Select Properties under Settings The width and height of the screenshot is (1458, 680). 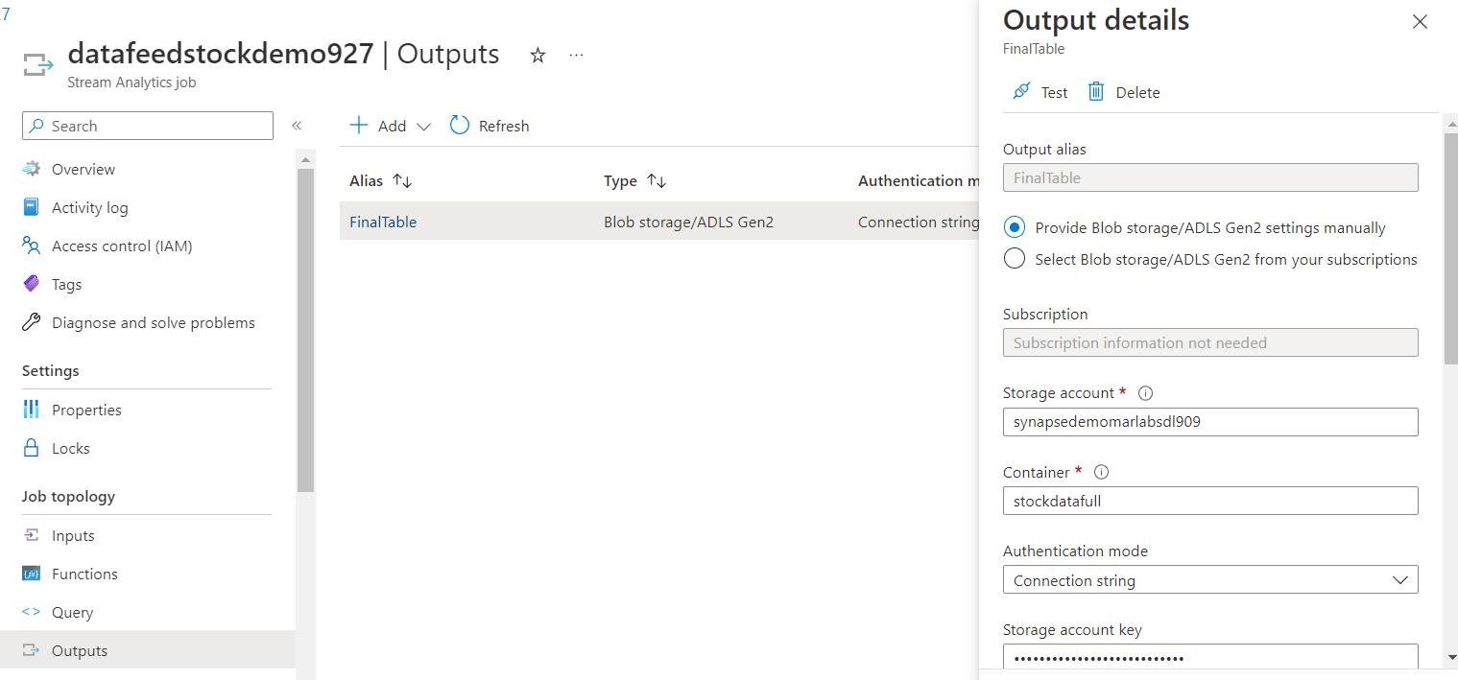[x=84, y=410]
